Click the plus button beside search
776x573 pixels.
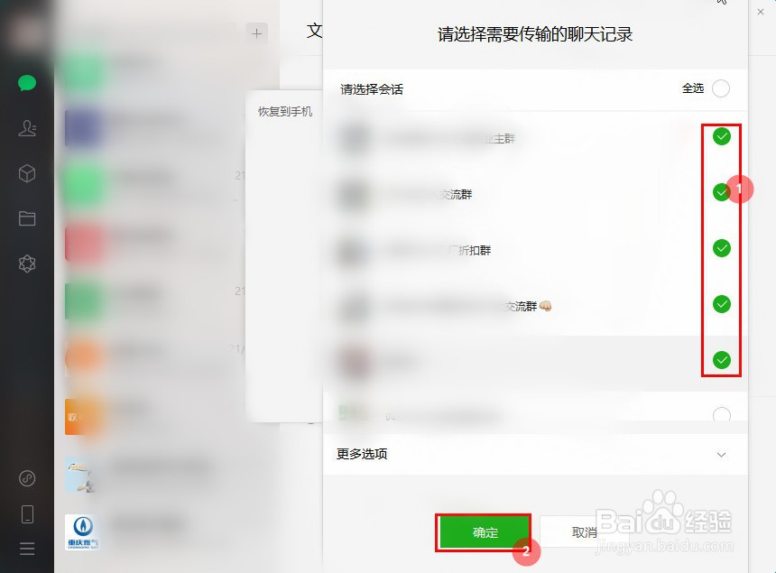[256, 33]
